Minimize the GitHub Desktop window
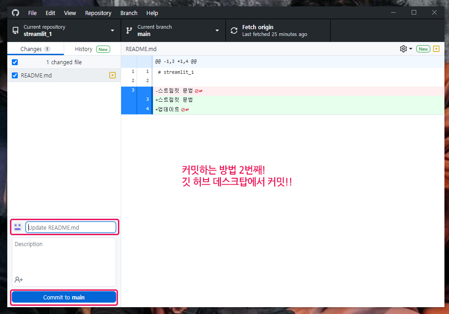The image size is (449, 314). coord(393,12)
